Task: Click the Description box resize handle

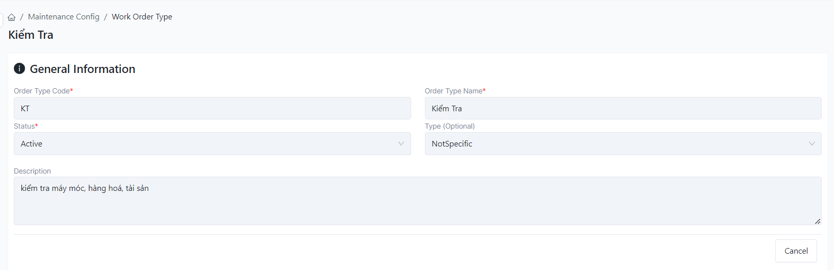Action: [x=818, y=221]
